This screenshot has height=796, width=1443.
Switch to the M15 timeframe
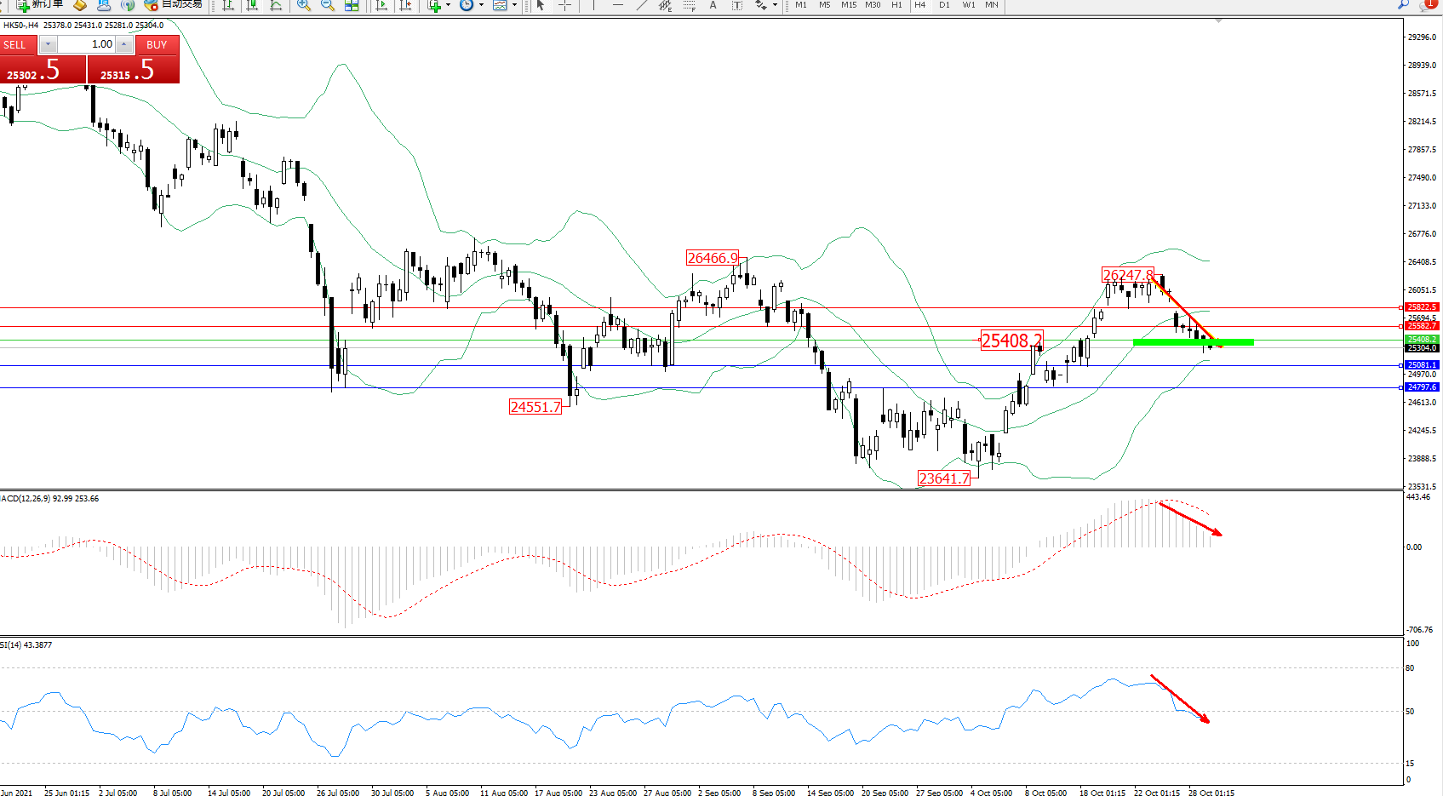click(x=849, y=5)
